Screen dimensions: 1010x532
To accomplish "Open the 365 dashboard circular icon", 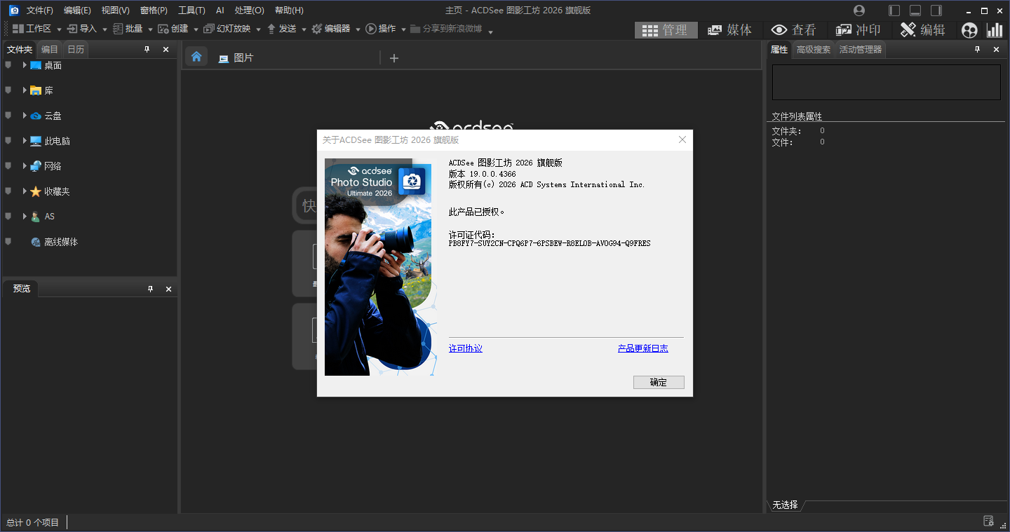I will click(969, 29).
